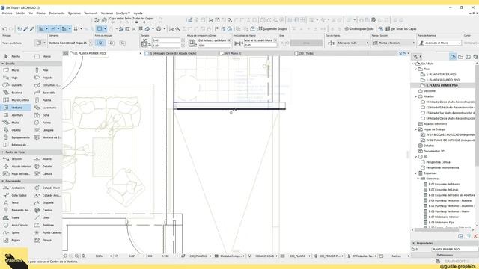
Task: Open the Planta y Sección dropdown
Action: tap(394, 43)
